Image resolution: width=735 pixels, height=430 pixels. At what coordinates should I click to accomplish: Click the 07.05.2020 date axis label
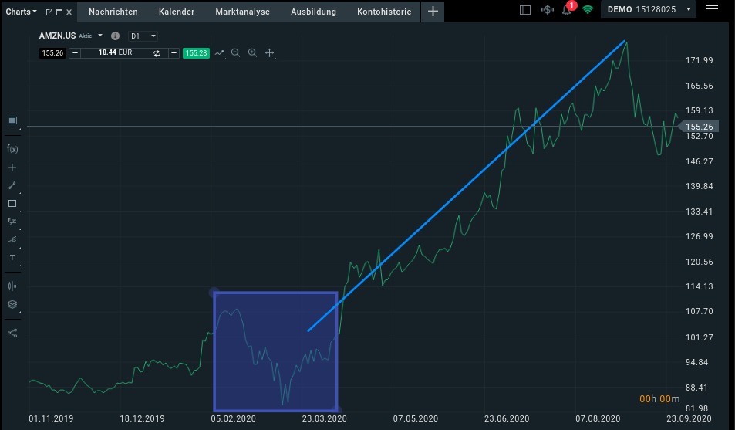[415, 418]
